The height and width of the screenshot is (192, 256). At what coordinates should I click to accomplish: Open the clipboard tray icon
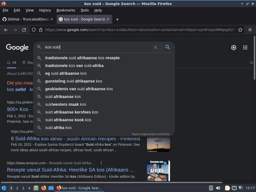[x=227, y=188]
